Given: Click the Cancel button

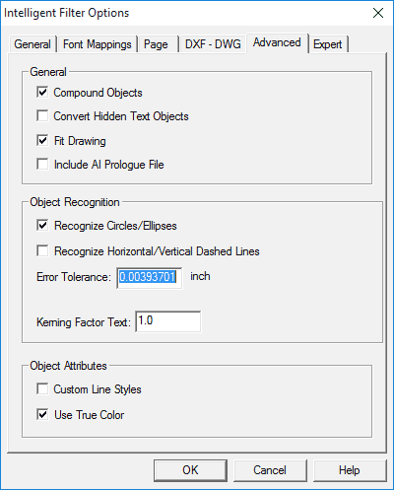Looking at the screenshot, I should [x=270, y=470].
